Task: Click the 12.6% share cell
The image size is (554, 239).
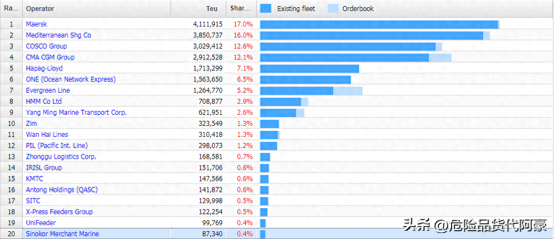Action: 243,46
